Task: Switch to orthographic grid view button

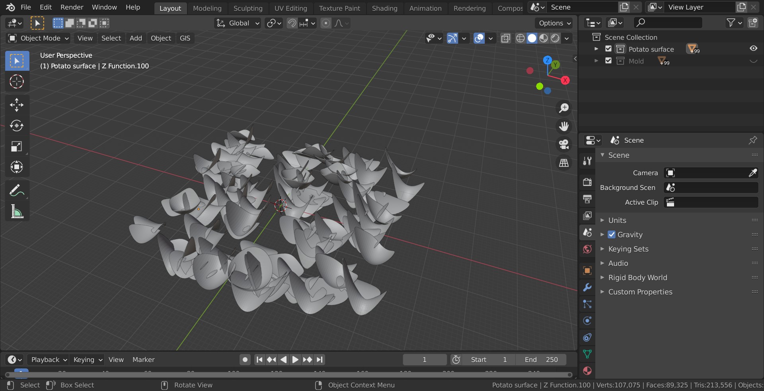Action: [564, 163]
